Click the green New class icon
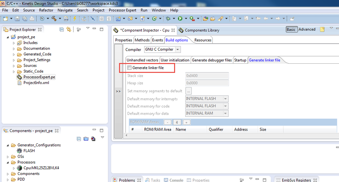 [x=154, y=19]
